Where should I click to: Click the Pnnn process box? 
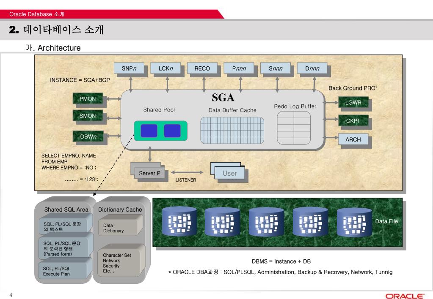click(x=239, y=68)
